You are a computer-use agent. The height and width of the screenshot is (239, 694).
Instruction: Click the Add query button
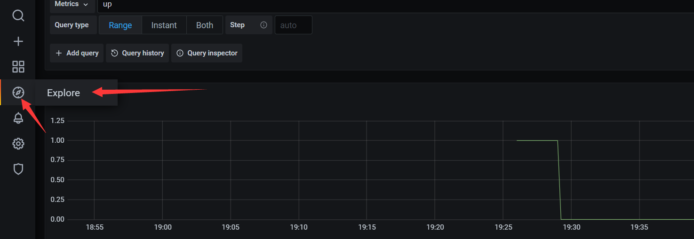[77, 53]
